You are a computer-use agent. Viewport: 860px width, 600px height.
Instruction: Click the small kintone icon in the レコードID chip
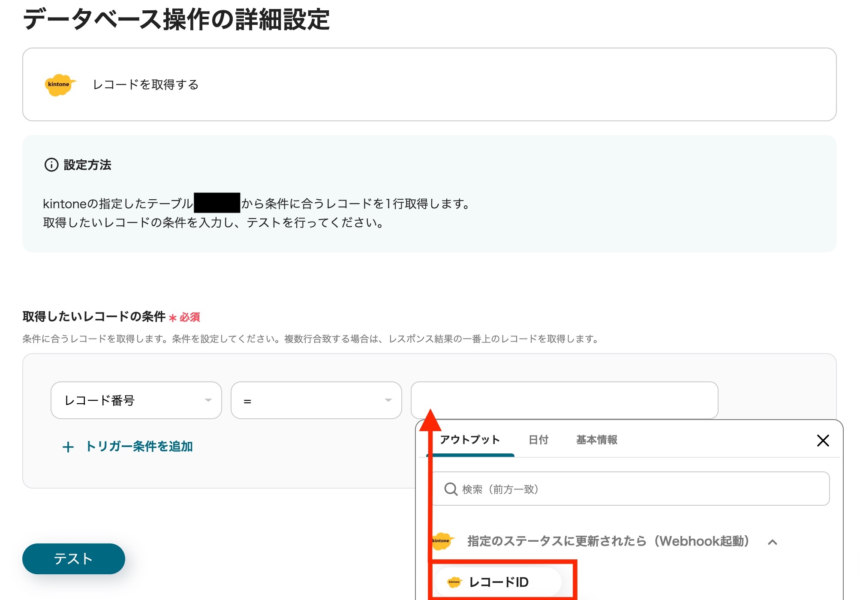click(x=454, y=582)
